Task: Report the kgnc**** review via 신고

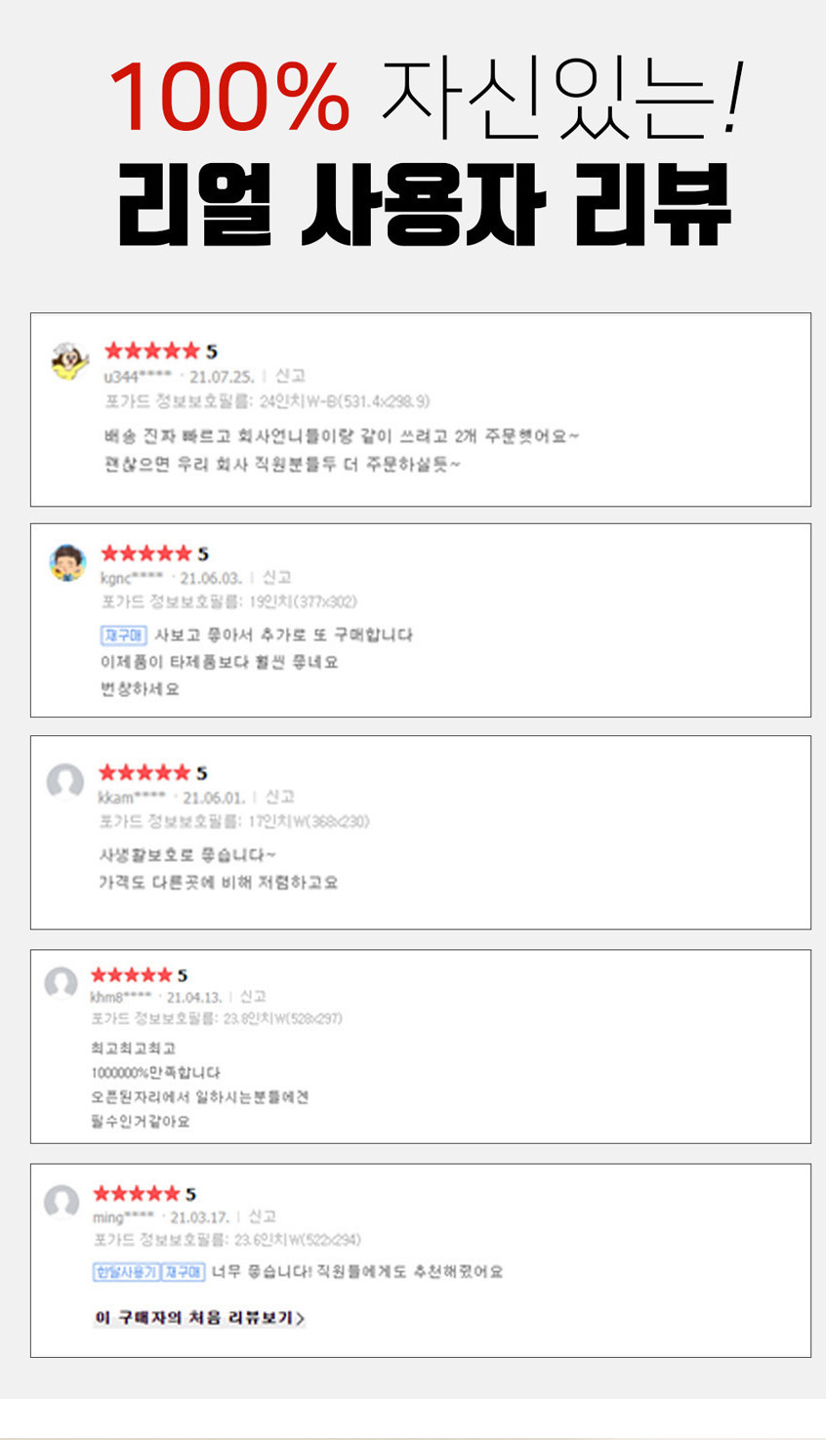Action: 276,578
